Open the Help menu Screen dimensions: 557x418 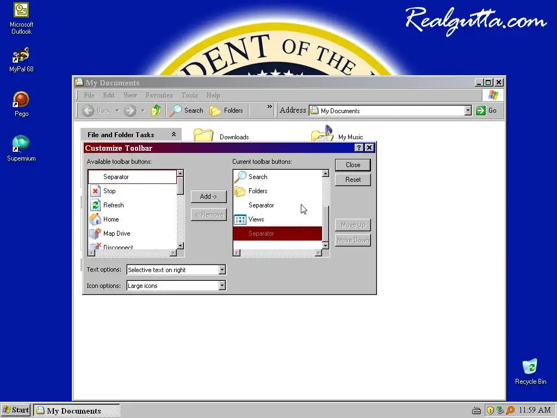coord(213,95)
